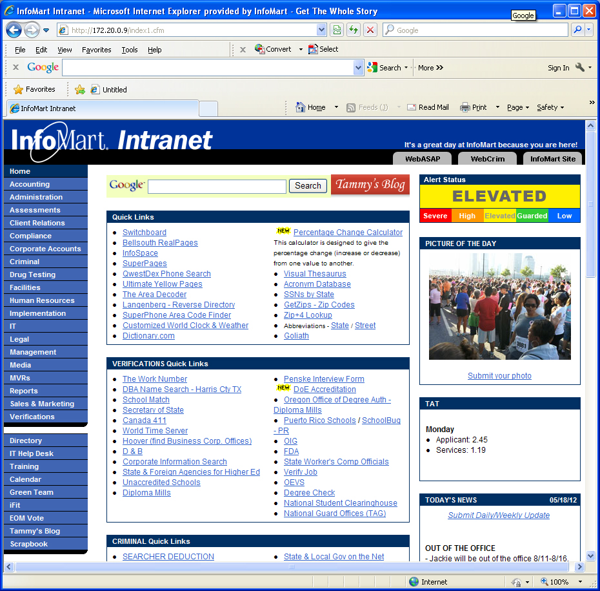Click the Print printer icon
Viewport: 600px width, 591px height.
pyautogui.click(x=465, y=107)
